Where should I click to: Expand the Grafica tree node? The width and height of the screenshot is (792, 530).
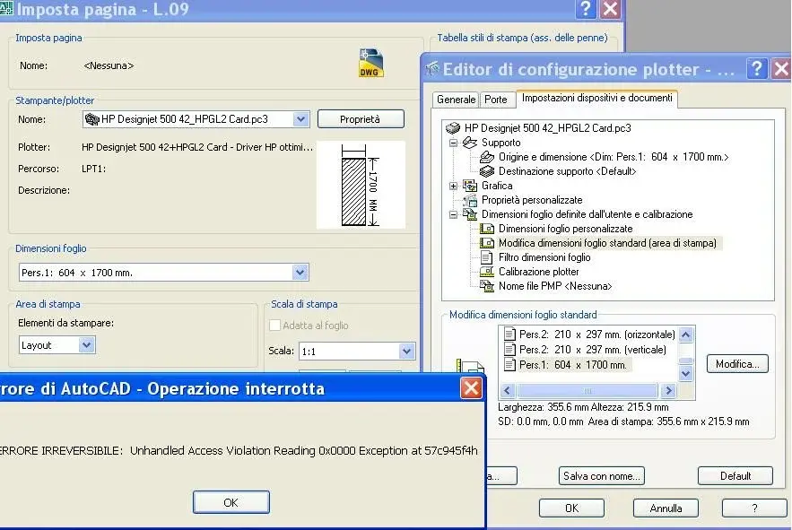point(454,186)
